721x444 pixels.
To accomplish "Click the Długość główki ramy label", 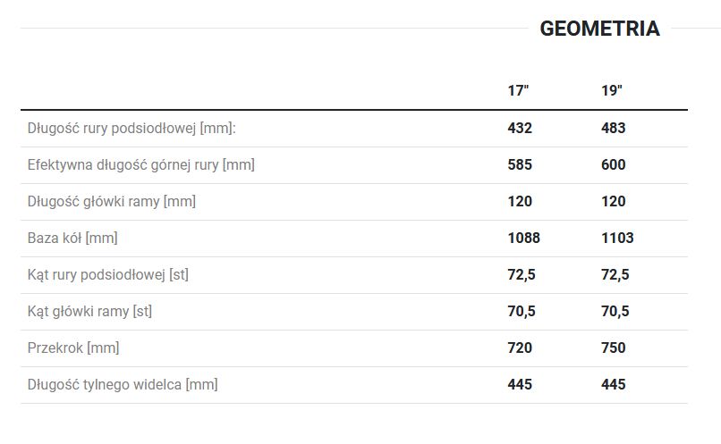I will point(111,202).
